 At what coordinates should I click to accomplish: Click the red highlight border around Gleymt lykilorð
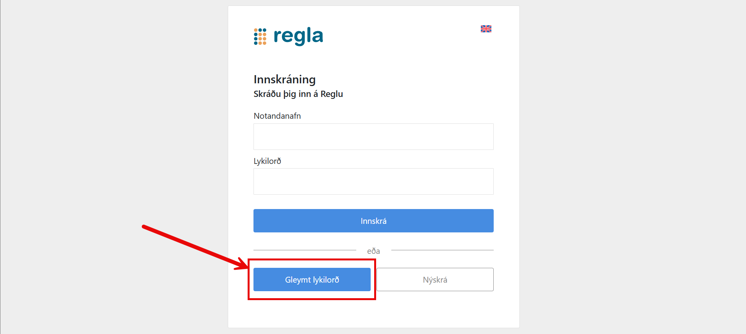[311, 299]
